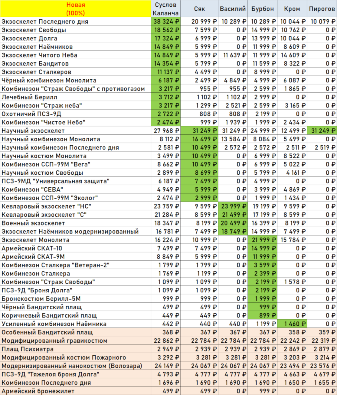Click cell "2 519 ₽" in Пирогов column
337x395 pixels.
[x=322, y=148]
